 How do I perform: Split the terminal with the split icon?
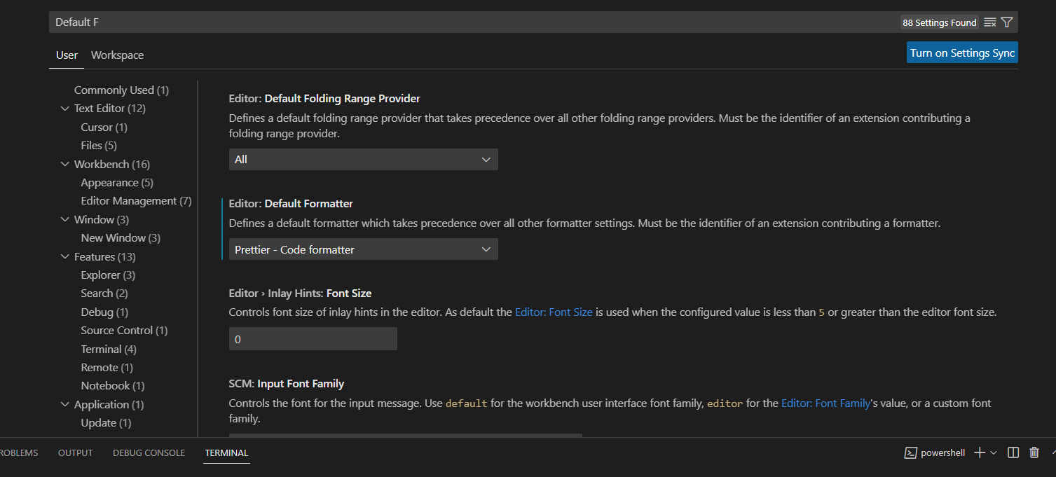pyautogui.click(x=1013, y=452)
